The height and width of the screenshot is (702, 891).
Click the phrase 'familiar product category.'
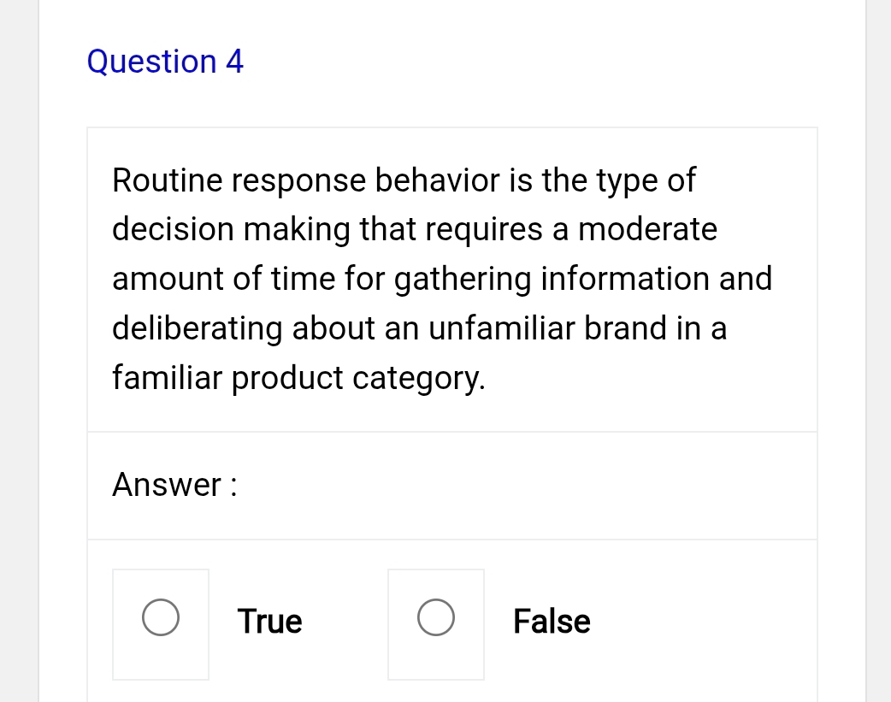pyautogui.click(x=299, y=377)
